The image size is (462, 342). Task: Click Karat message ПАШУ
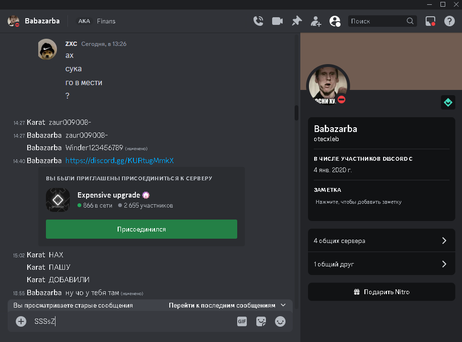coord(59,267)
